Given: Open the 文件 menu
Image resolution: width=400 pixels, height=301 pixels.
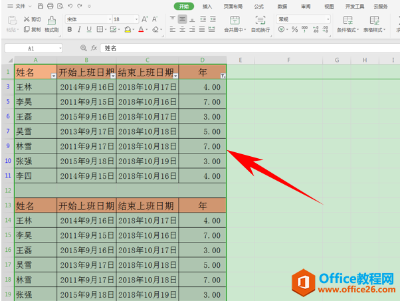Looking at the screenshot, I should 19,6.
